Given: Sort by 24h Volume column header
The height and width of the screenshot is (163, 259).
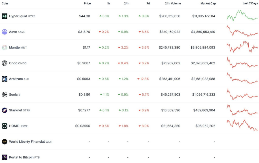Looking at the screenshot, I should 173,3.
